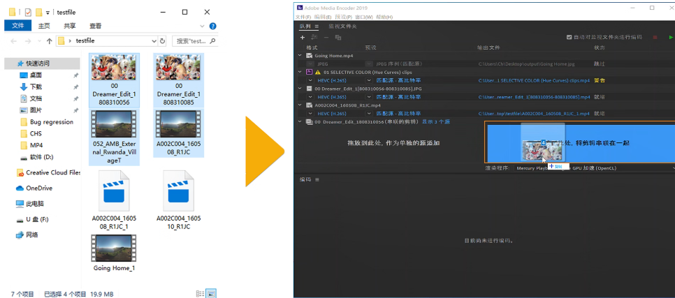This screenshot has height=298, width=675.
Task: Click the yellow warning icon on SELECTIVE COLOR row
Action: tap(318, 72)
